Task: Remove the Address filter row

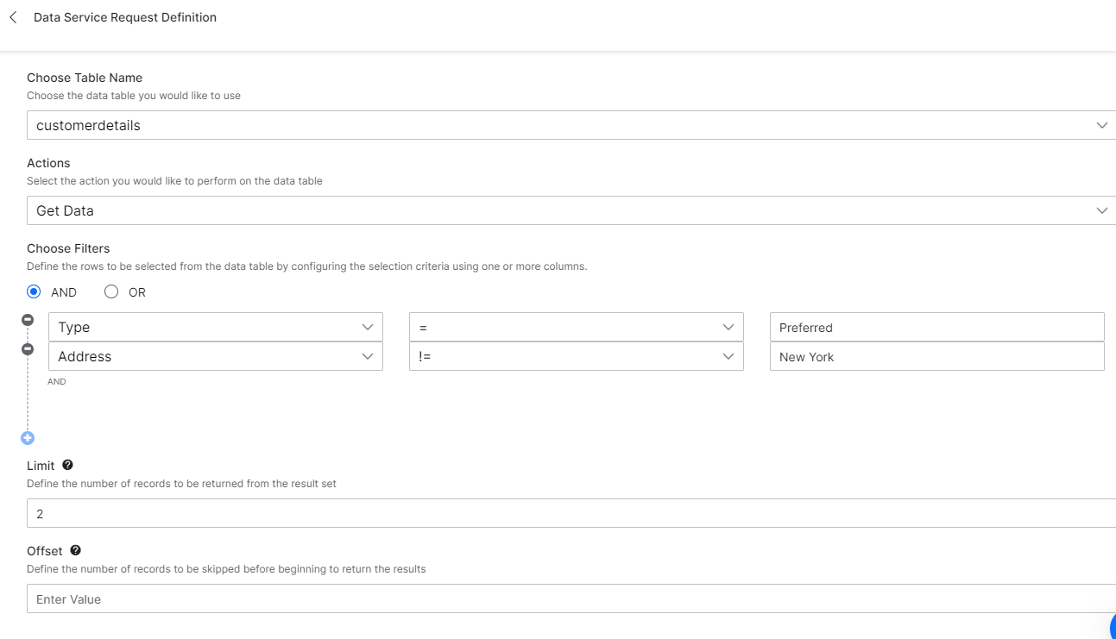Action: tap(27, 348)
